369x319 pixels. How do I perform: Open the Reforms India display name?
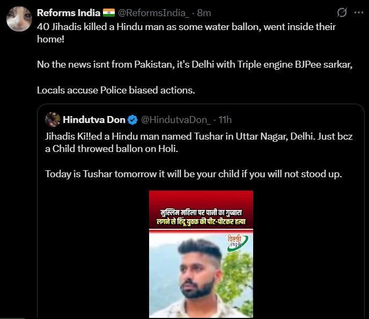point(68,12)
